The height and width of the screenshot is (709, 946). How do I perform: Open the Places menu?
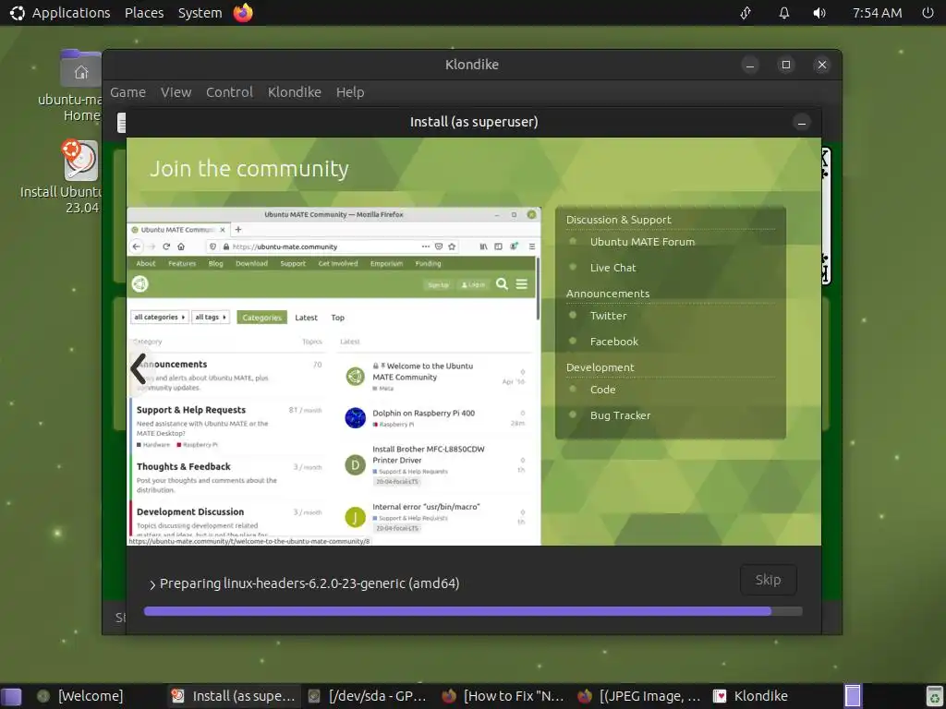point(144,13)
